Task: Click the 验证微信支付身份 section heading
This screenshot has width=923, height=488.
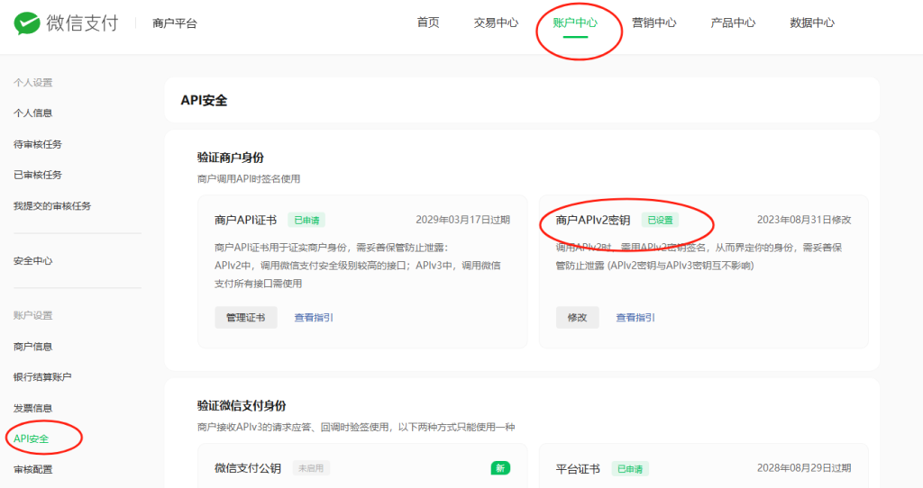Action: [x=242, y=406]
